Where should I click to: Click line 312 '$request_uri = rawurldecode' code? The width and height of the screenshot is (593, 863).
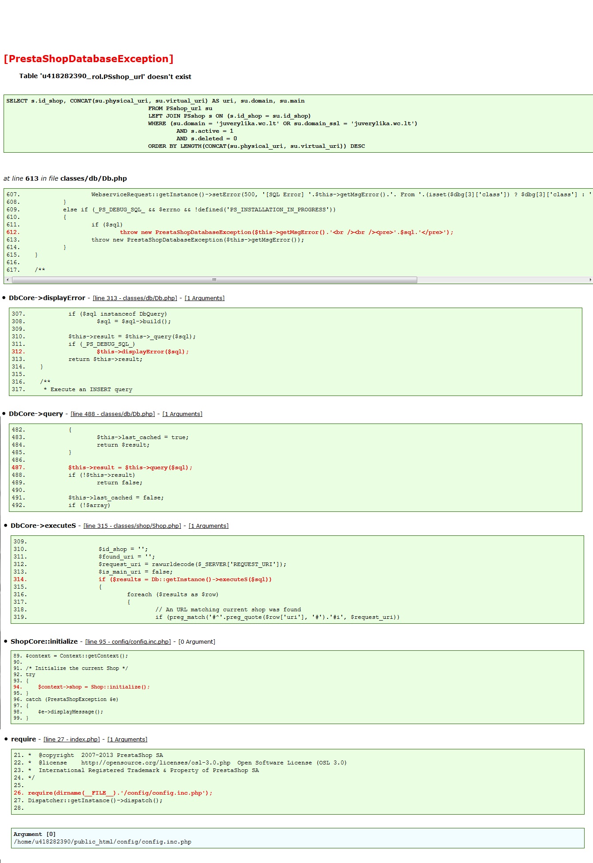(193, 564)
